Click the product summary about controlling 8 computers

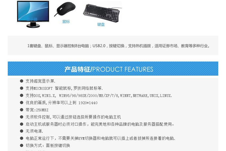pyautogui.click(x=118, y=46)
